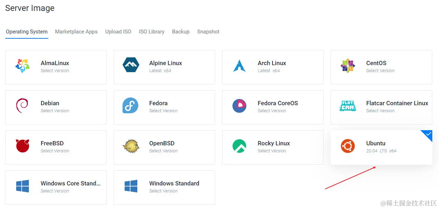Click the Fedora CoreOS name label
The height and width of the screenshot is (209, 439).
pos(278,103)
